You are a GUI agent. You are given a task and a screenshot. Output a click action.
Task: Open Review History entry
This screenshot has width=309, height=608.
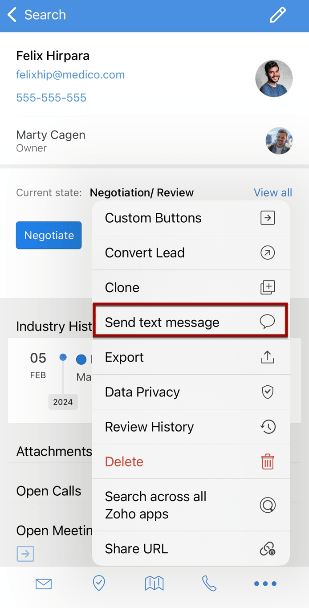[x=191, y=427]
